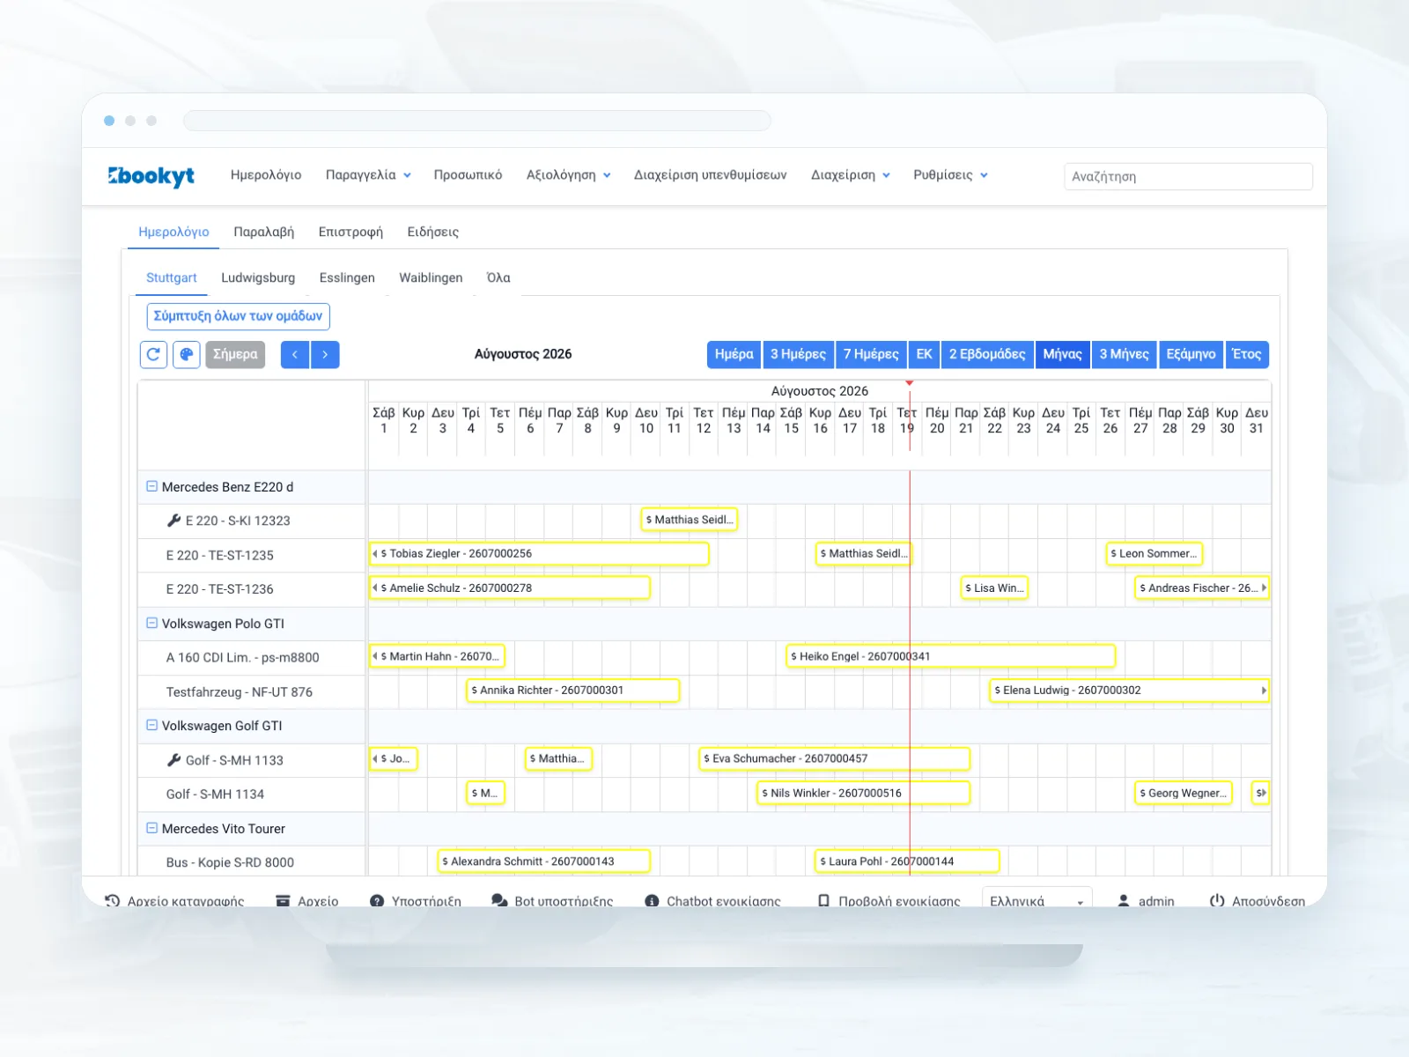Open the Αρχείο καταγραφής history icon
Screen dimensions: 1409x1057
coord(112,901)
